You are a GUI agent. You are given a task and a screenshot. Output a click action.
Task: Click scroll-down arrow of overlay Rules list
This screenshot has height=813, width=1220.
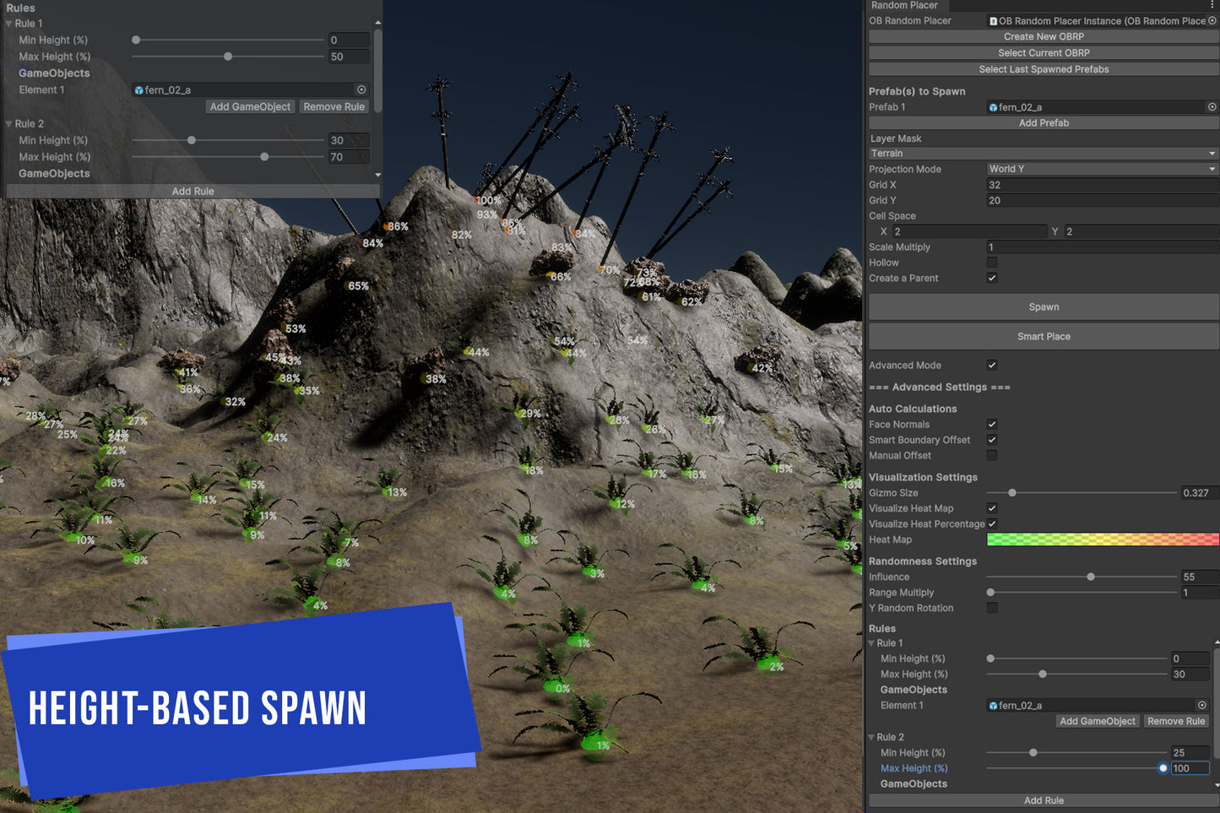coord(377,176)
